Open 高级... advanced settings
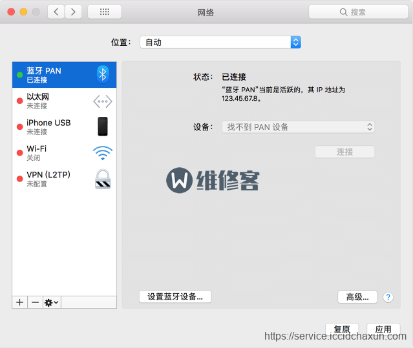 point(357,297)
